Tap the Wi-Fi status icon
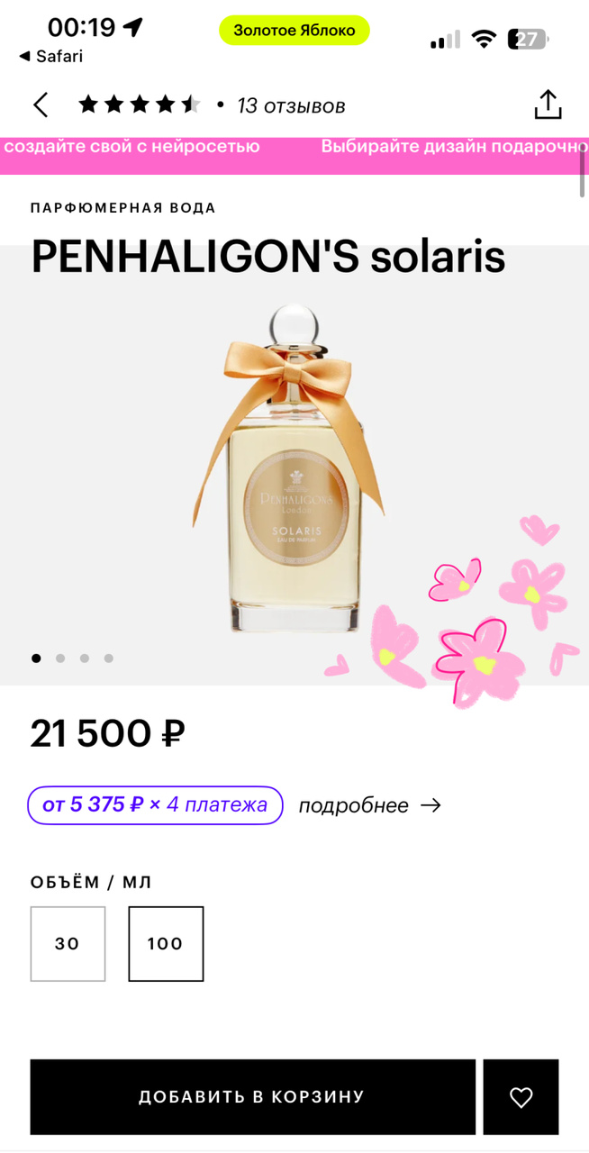The image size is (589, 1153). tap(485, 39)
